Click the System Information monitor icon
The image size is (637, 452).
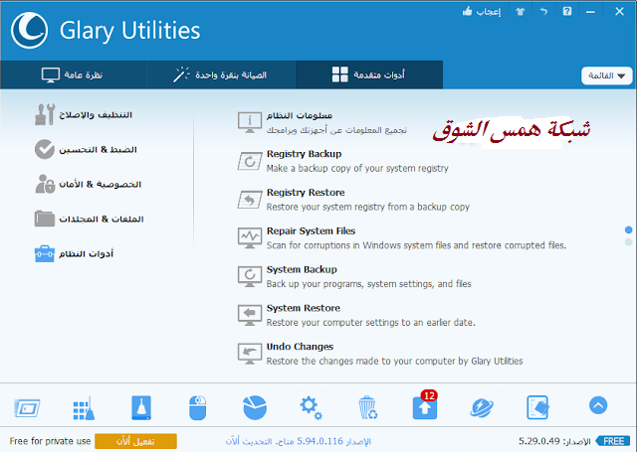[x=250, y=122]
